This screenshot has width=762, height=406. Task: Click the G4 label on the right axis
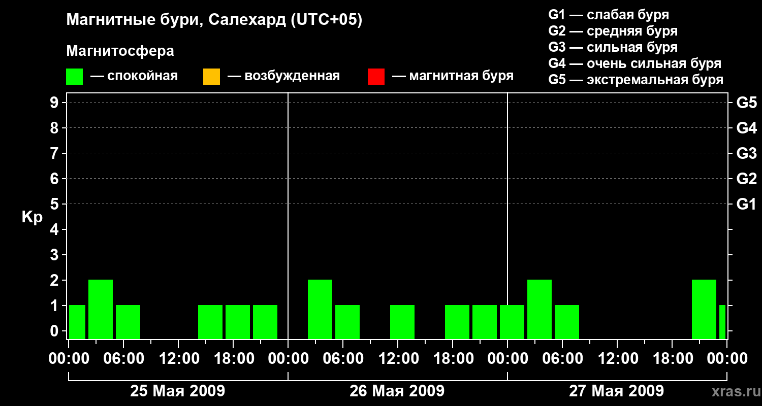pos(746,128)
